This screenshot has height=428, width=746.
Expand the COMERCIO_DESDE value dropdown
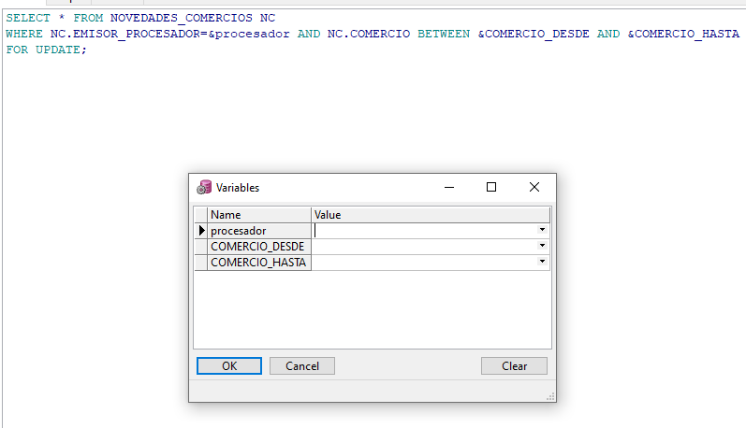coord(542,247)
